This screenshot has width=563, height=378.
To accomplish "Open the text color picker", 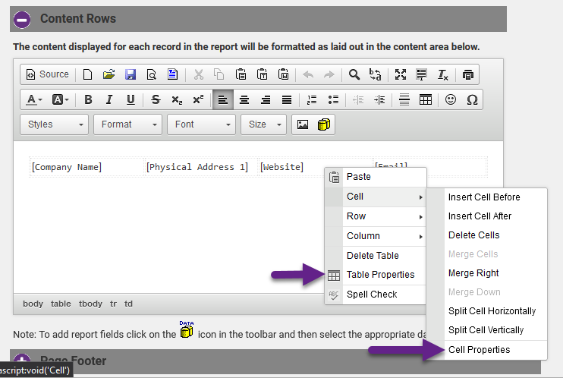I will click(35, 99).
